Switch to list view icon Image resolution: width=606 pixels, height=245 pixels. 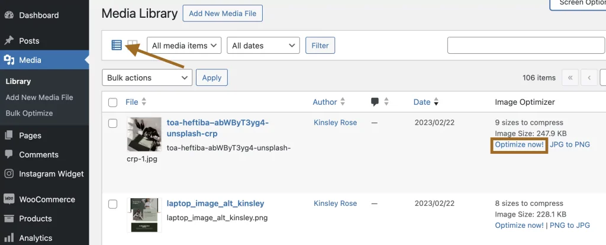[117, 45]
